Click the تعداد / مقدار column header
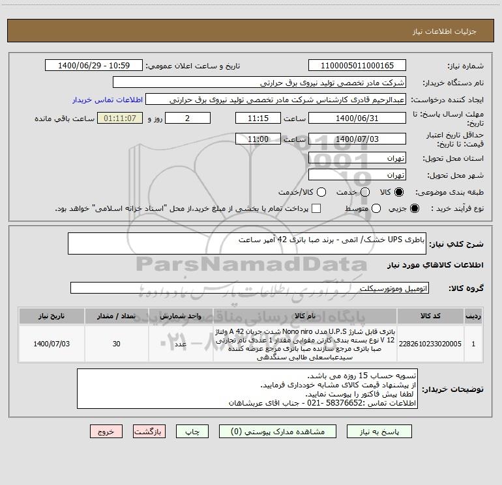502x485 pixels. (x=116, y=316)
